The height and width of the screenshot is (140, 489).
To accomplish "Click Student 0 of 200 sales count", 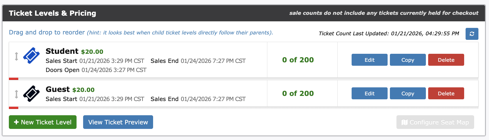I will 298,60.
